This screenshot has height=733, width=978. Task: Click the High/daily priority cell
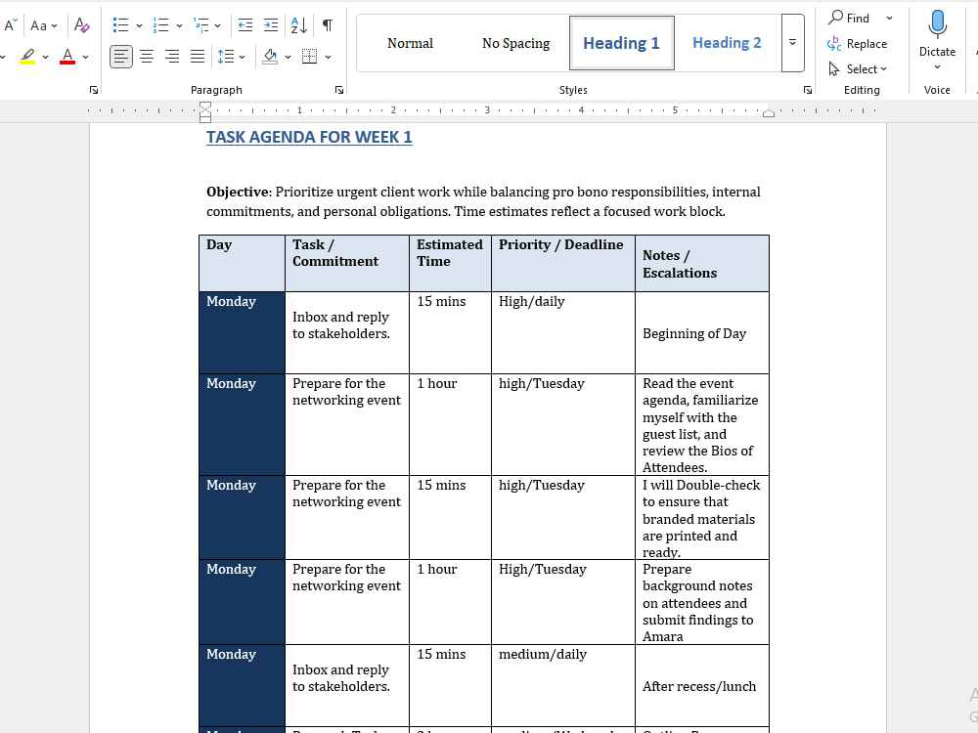click(562, 333)
